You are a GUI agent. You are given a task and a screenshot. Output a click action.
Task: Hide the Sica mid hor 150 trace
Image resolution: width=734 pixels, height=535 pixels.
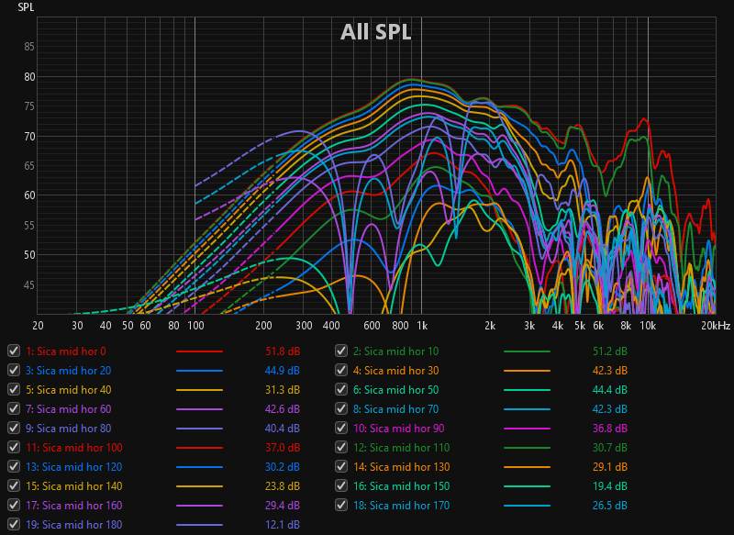[341, 485]
